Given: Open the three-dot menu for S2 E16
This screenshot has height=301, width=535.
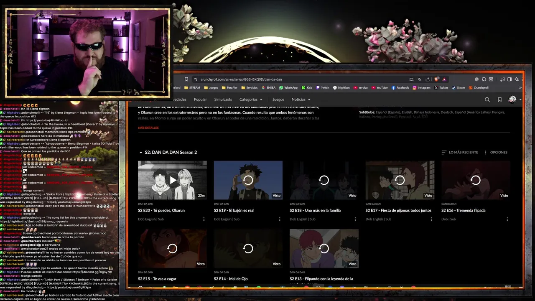Looking at the screenshot, I should coord(507,219).
